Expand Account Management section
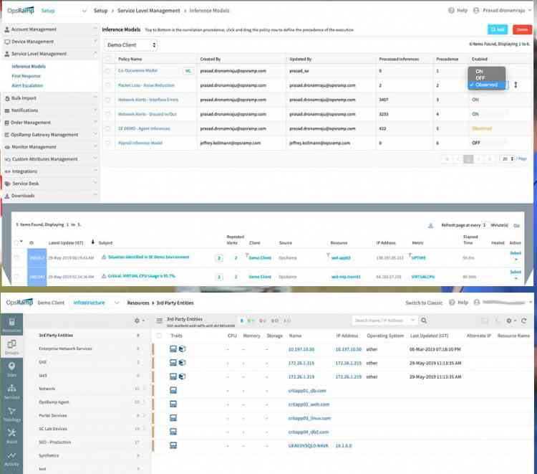This screenshot has height=474, width=537. [50, 29]
